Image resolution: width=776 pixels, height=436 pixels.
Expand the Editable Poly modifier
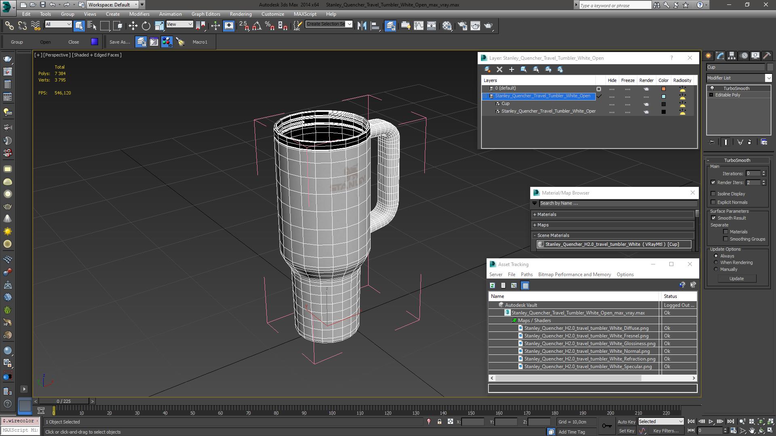711,95
